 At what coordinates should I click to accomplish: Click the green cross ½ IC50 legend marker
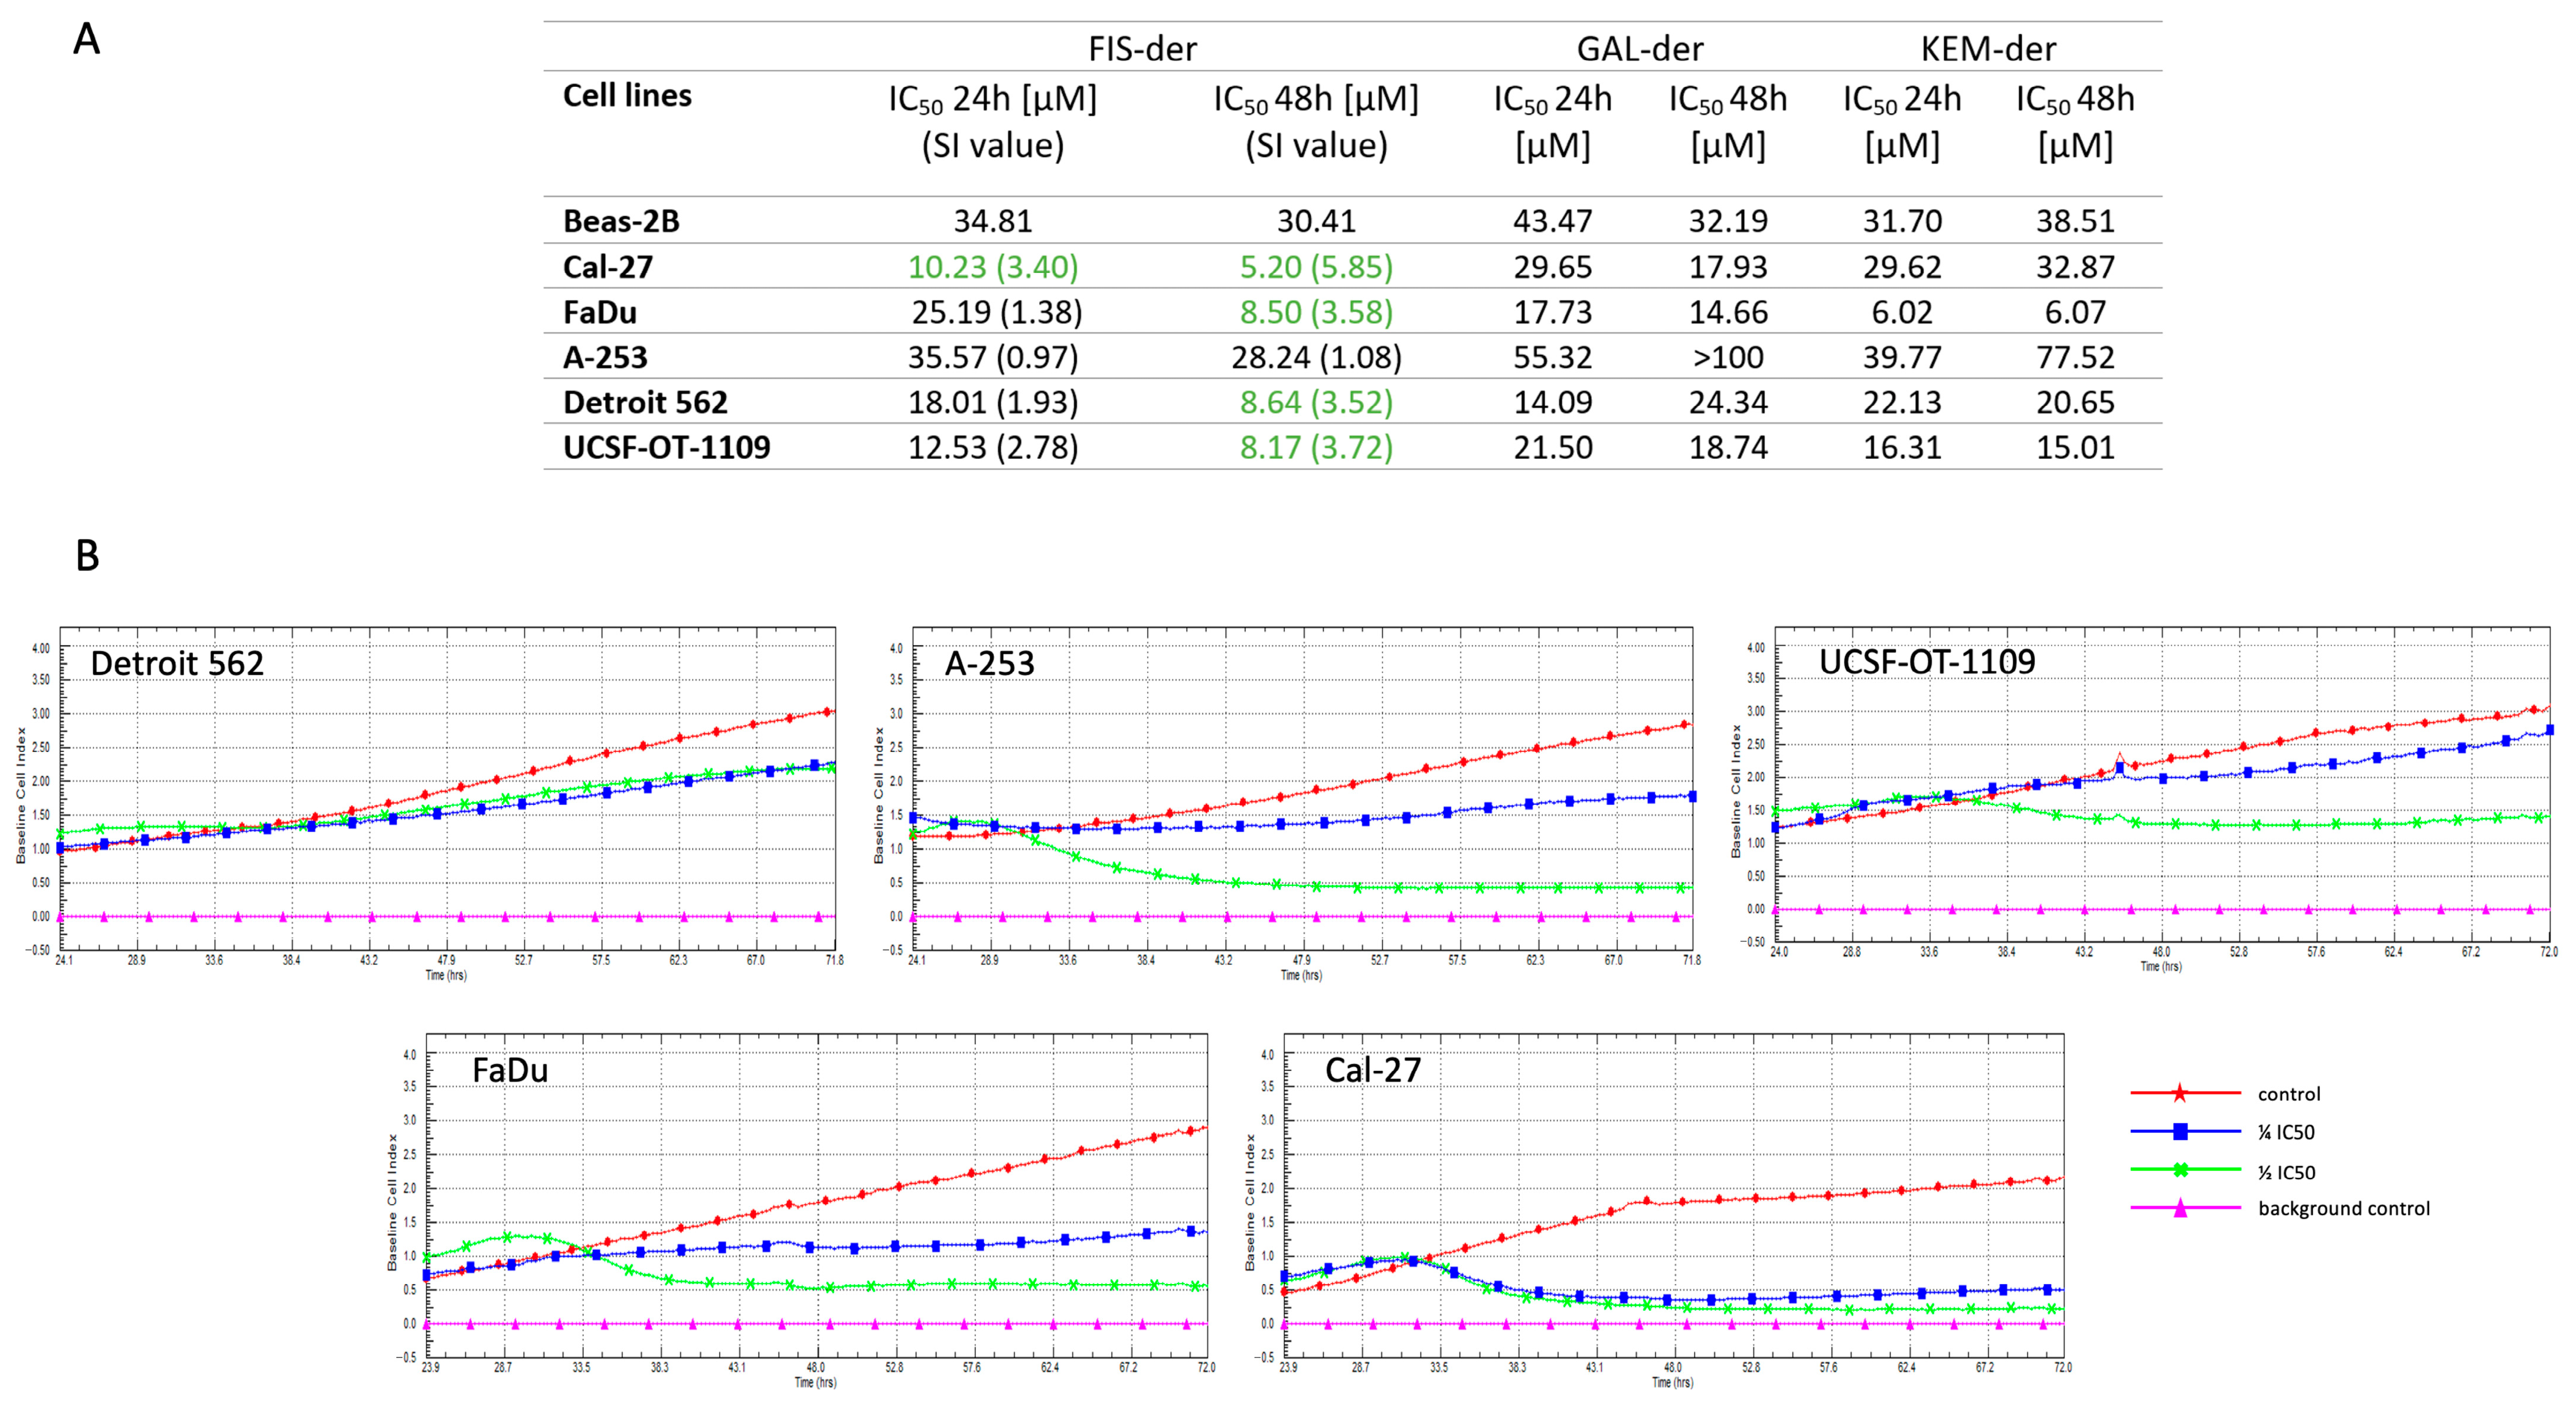tap(2180, 1170)
